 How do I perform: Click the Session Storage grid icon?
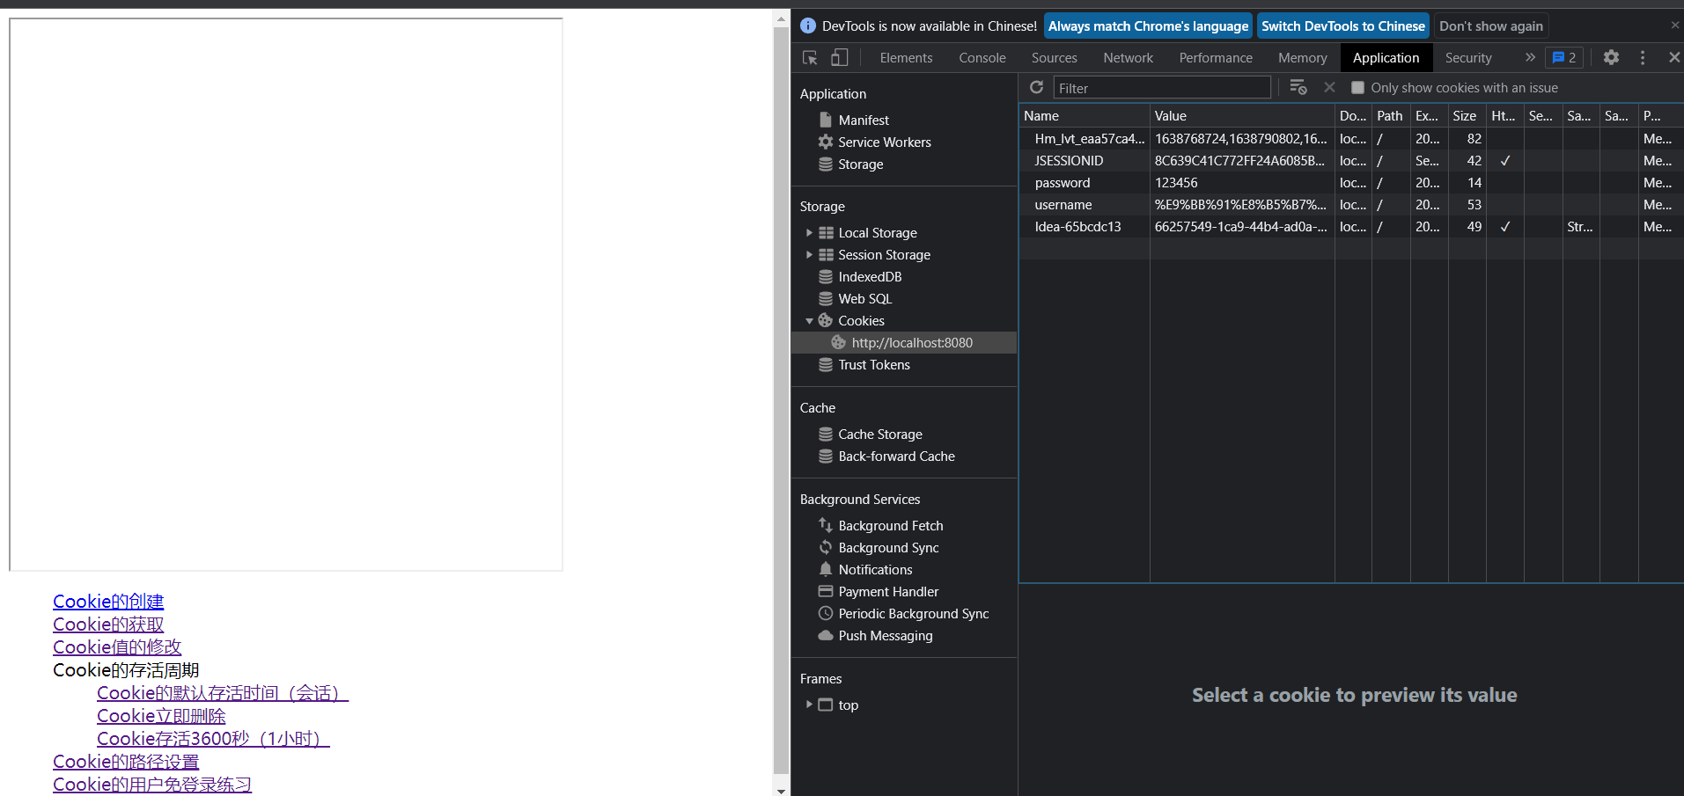[x=826, y=254]
